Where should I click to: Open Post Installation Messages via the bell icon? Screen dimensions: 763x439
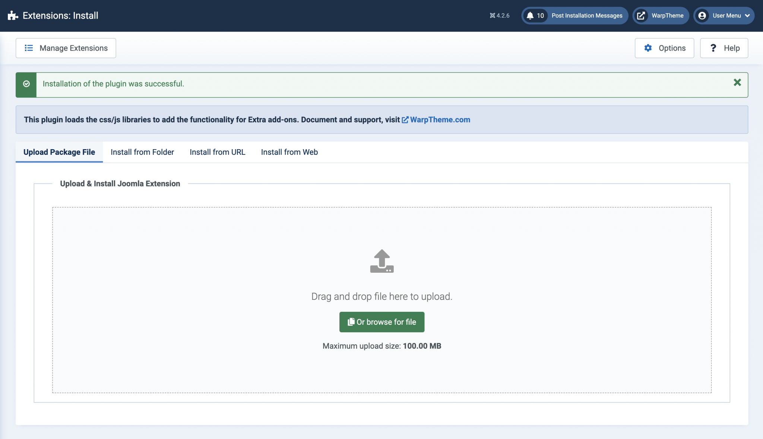(530, 16)
